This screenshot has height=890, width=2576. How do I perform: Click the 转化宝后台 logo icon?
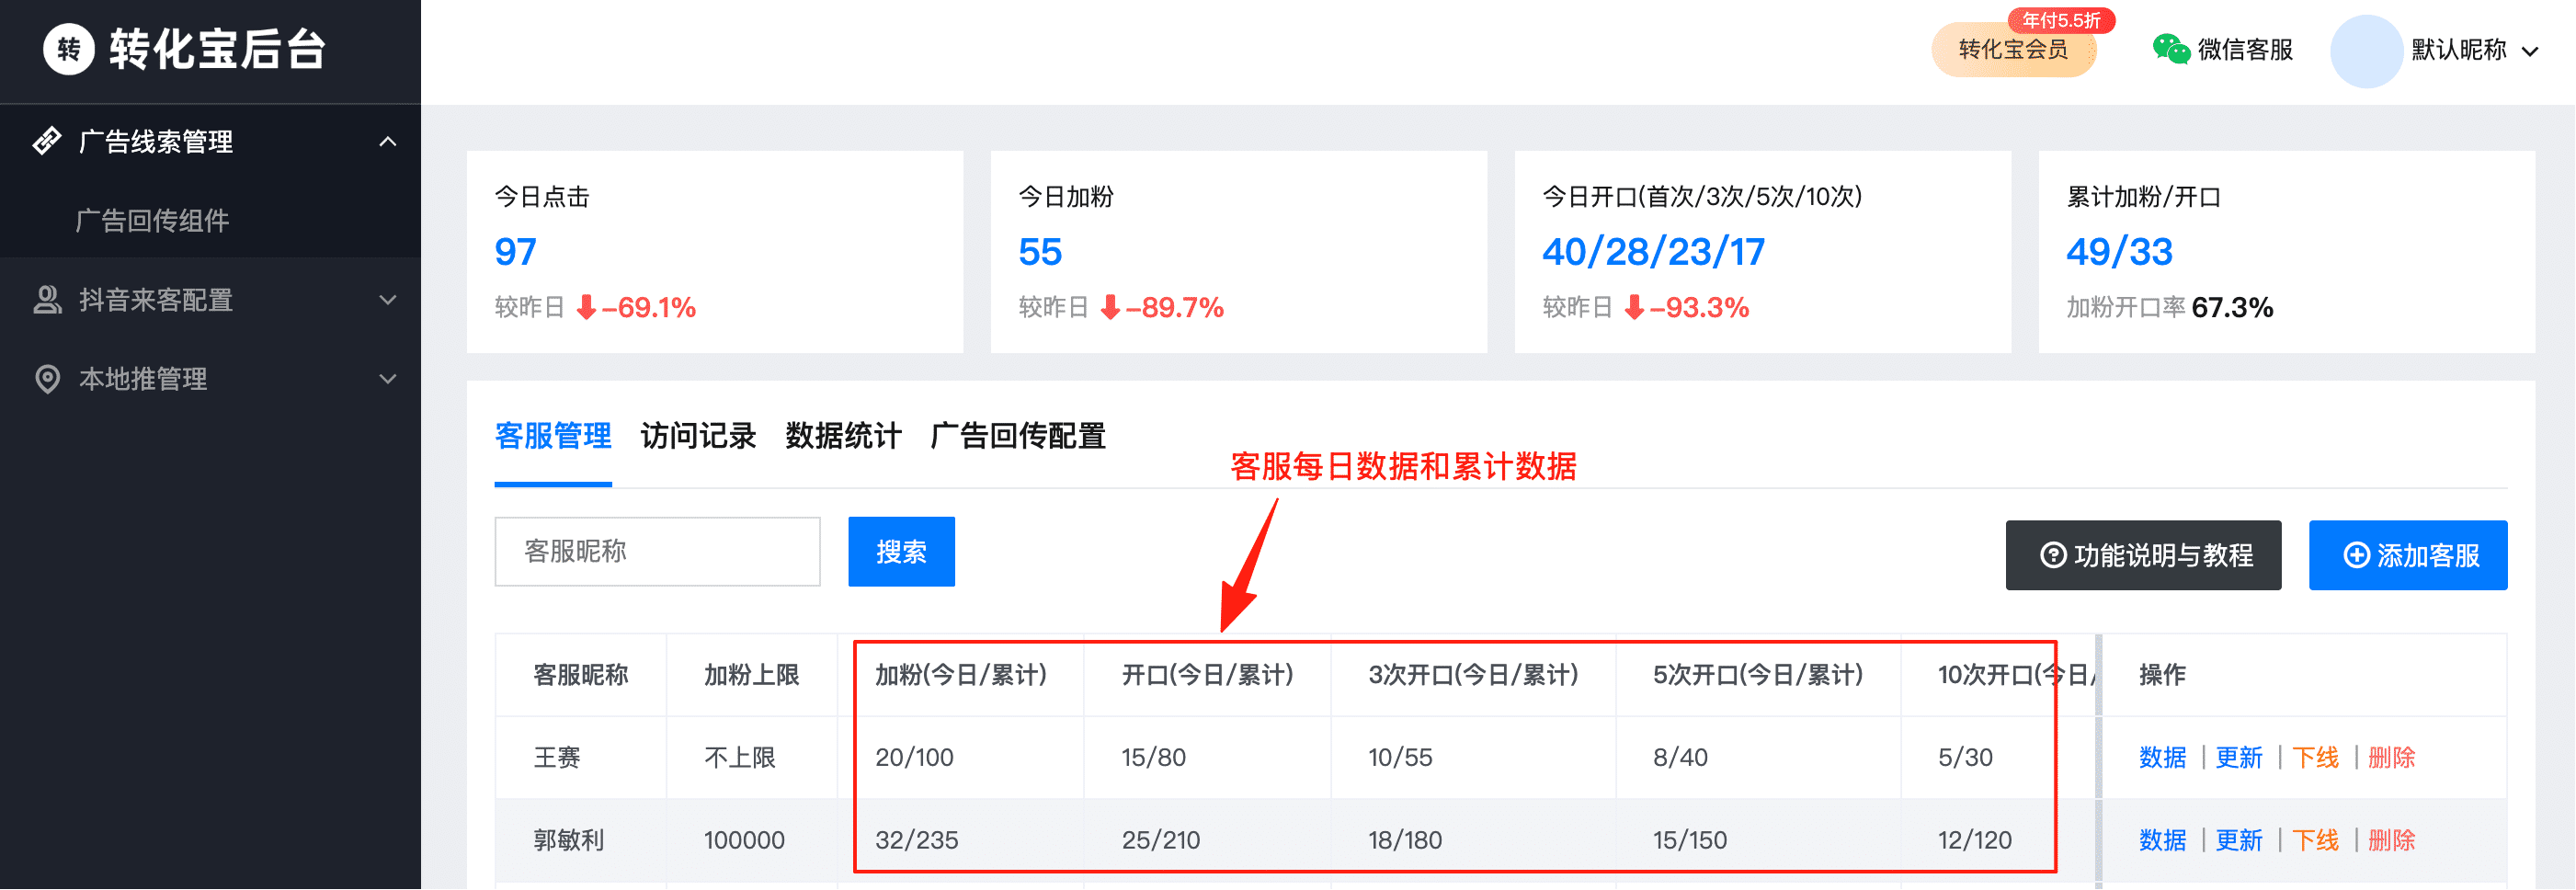click(x=69, y=49)
